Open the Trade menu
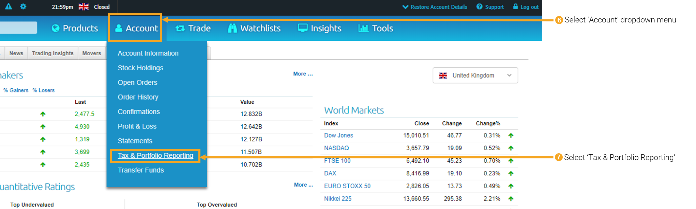Image resolution: width=696 pixels, height=209 pixels. pos(193,28)
